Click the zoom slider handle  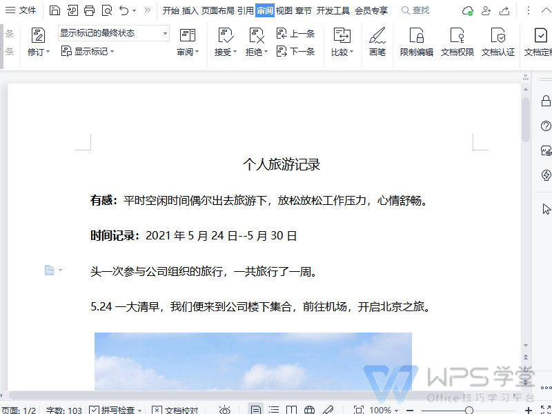469,410
